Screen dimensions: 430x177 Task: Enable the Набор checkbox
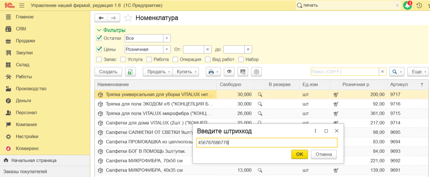pyautogui.click(x=241, y=59)
